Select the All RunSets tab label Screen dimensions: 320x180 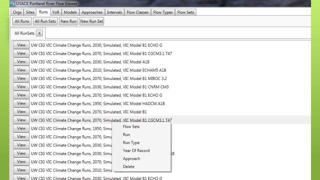point(24,33)
